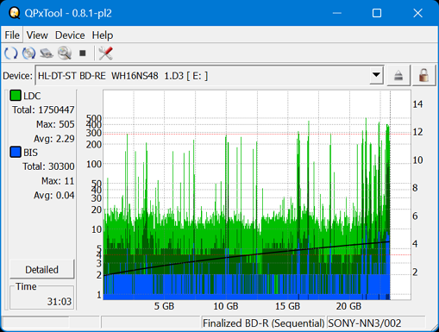Click the BIS Avg: 0.04 value
Image resolution: width=439 pixels, height=332 pixels.
tap(54, 195)
